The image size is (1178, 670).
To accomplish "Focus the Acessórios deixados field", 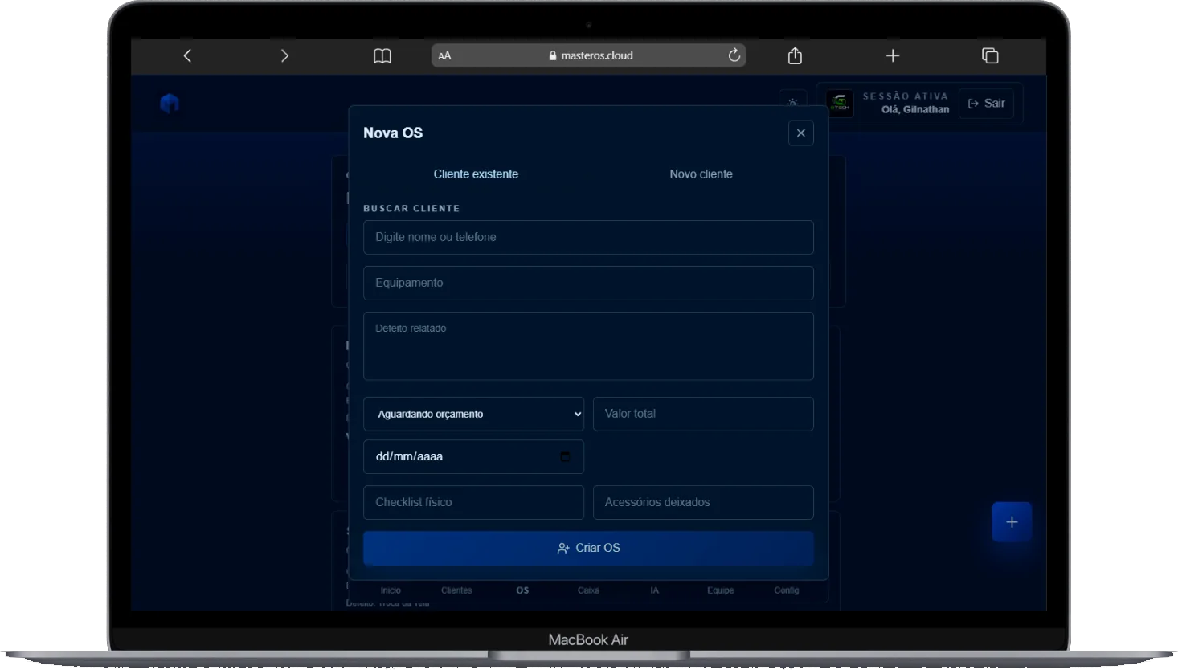I will pyautogui.click(x=703, y=503).
